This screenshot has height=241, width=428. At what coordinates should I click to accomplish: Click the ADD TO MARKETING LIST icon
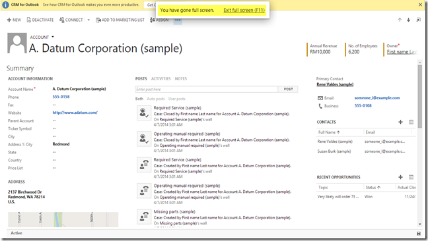coord(98,20)
